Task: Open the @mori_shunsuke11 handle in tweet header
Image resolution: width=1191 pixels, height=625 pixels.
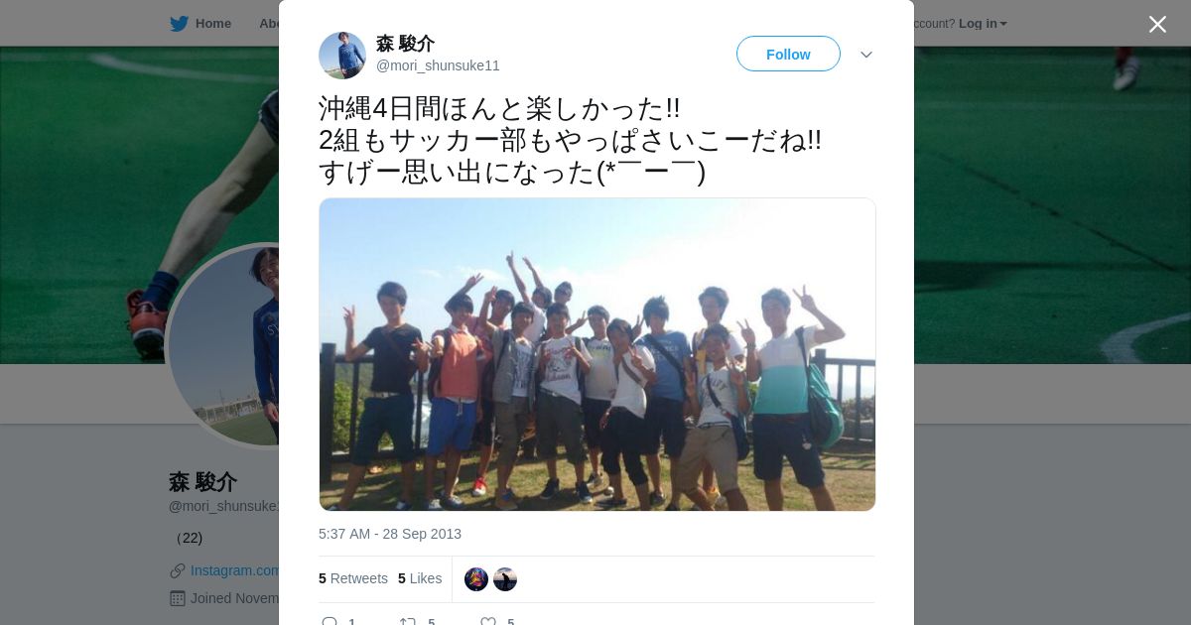Action: pos(438,65)
